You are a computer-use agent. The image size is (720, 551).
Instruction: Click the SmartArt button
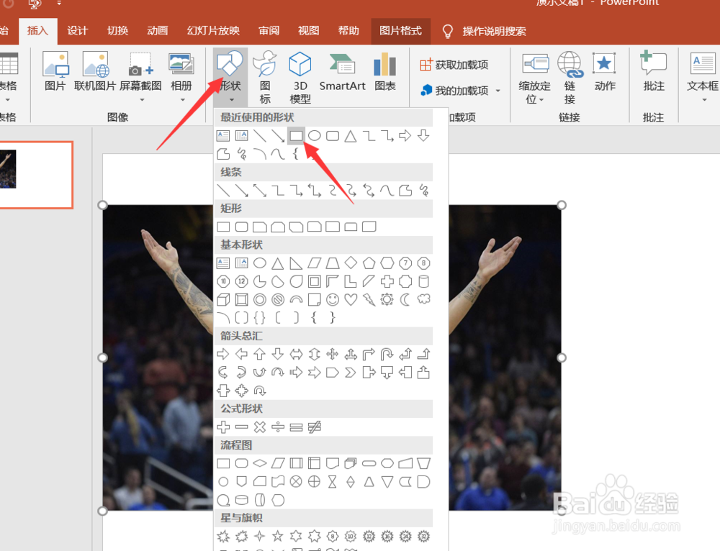coord(342,71)
